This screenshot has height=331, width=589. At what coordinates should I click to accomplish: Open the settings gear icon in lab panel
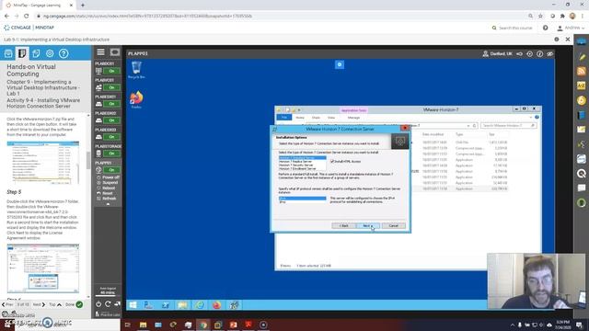tap(50, 53)
